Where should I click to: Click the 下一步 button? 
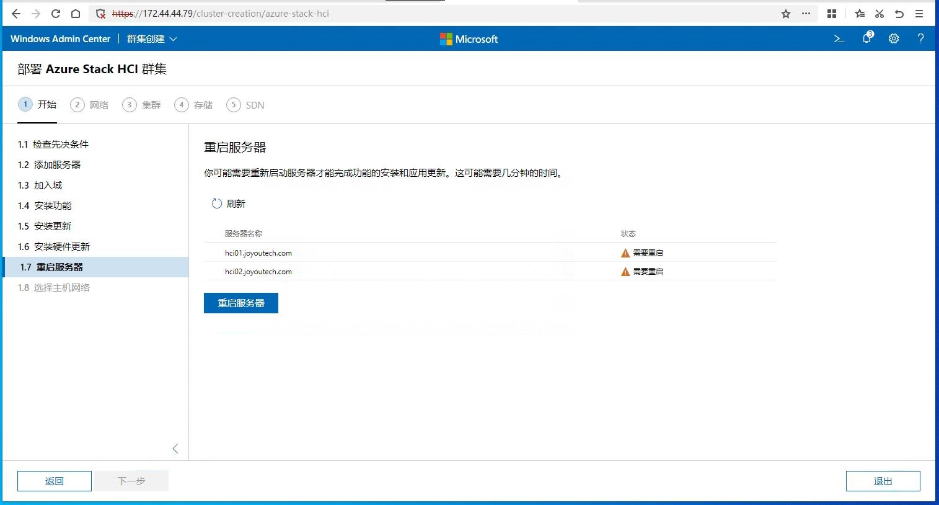point(131,481)
